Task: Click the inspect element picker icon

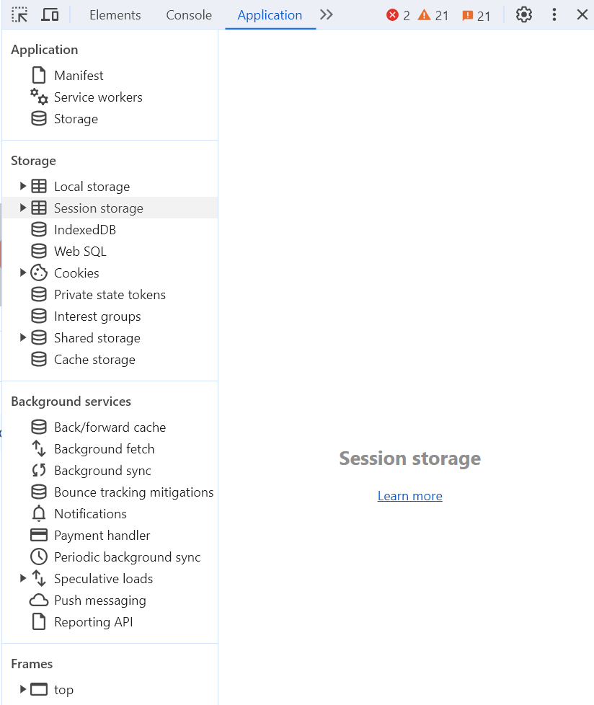Action: coord(19,14)
